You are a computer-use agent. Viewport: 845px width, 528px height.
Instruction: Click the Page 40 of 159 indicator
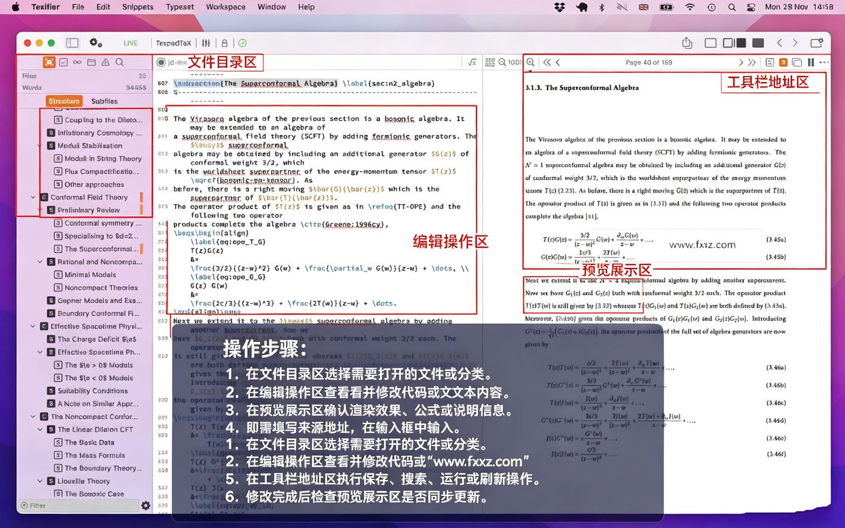click(649, 62)
